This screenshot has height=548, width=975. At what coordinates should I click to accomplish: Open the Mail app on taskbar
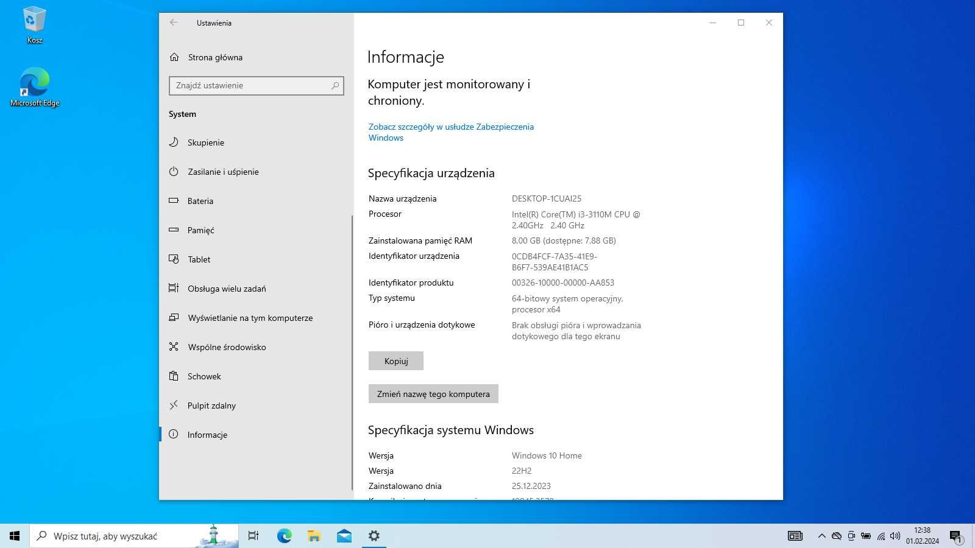point(344,536)
